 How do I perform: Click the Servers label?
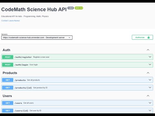click(5, 34)
